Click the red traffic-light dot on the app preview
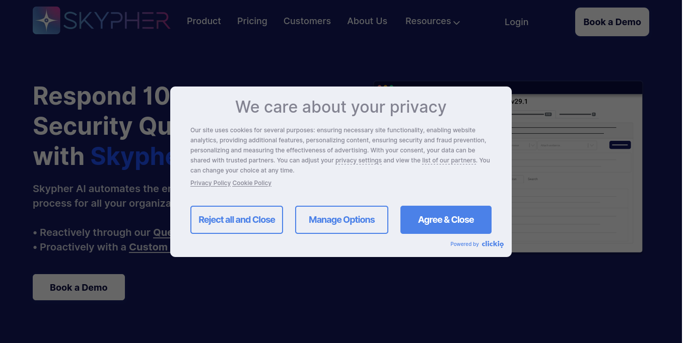688x343 pixels. pyautogui.click(x=380, y=87)
